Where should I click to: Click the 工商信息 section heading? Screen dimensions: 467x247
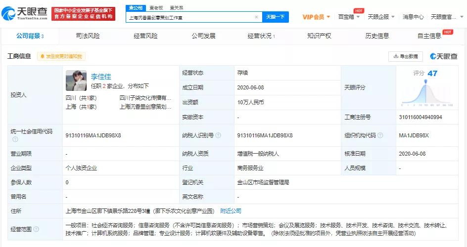(x=19, y=56)
